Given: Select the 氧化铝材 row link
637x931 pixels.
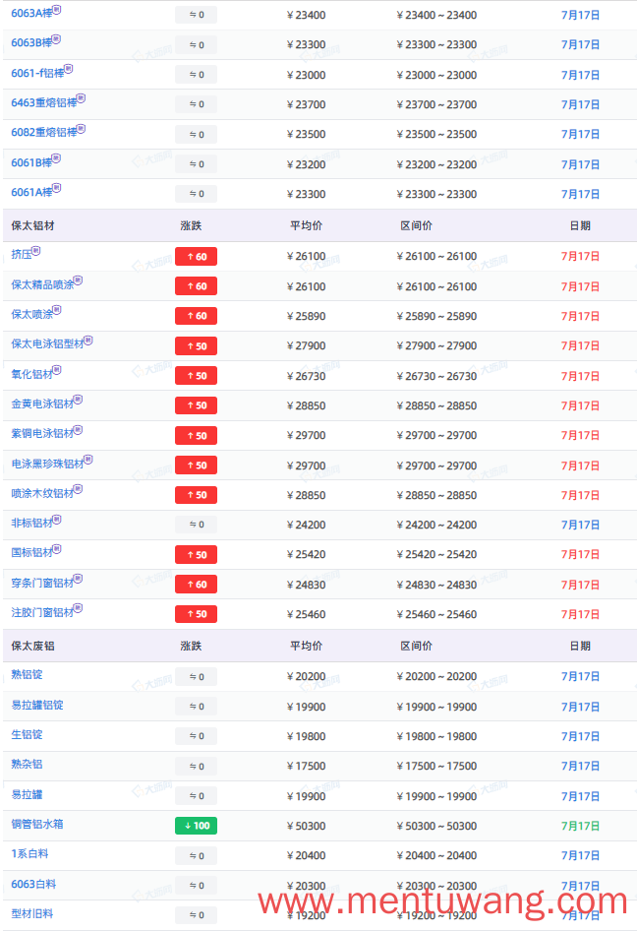Looking at the screenshot, I should (x=32, y=375).
